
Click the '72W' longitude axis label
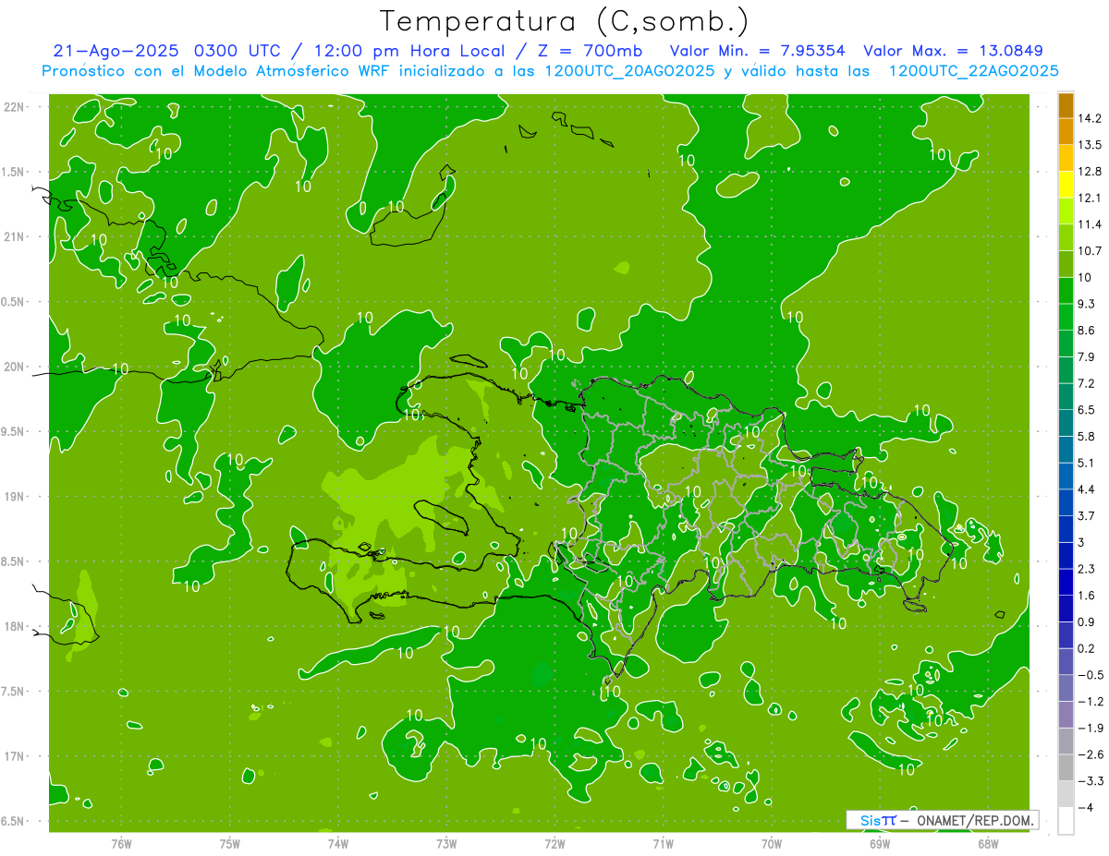coord(554,844)
